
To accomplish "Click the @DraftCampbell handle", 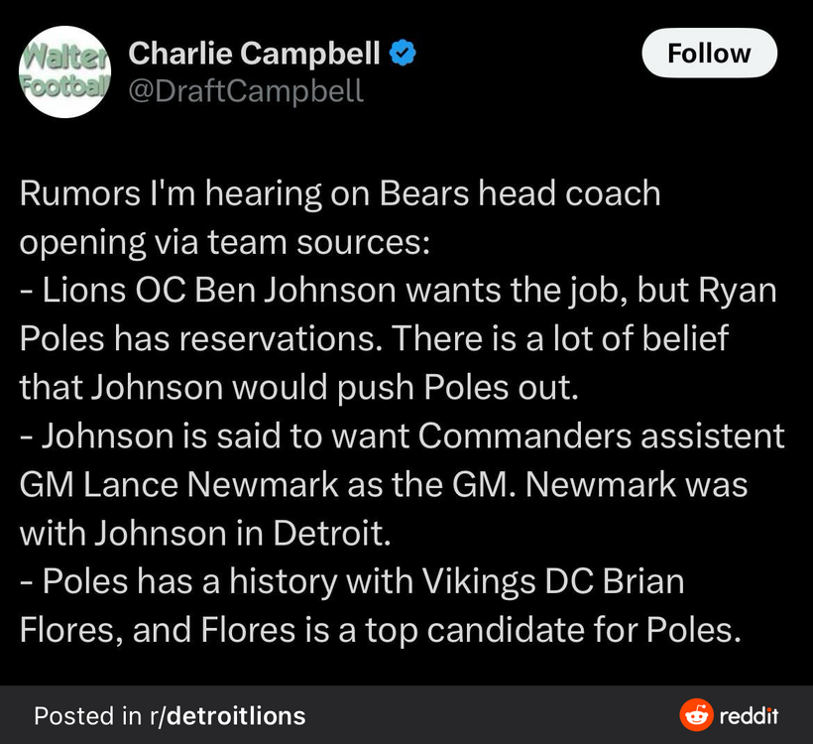I will click(x=246, y=91).
